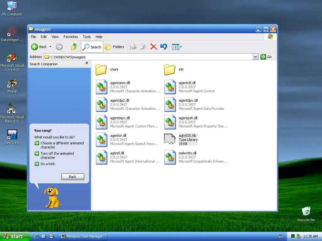Open the Favorites menu
This screenshot has width=322, height=241.
[x=71, y=37]
